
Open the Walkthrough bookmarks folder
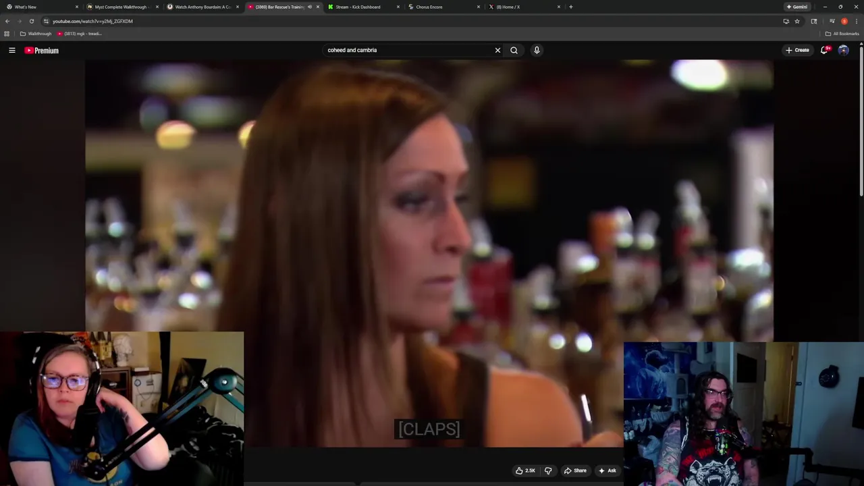[36, 34]
